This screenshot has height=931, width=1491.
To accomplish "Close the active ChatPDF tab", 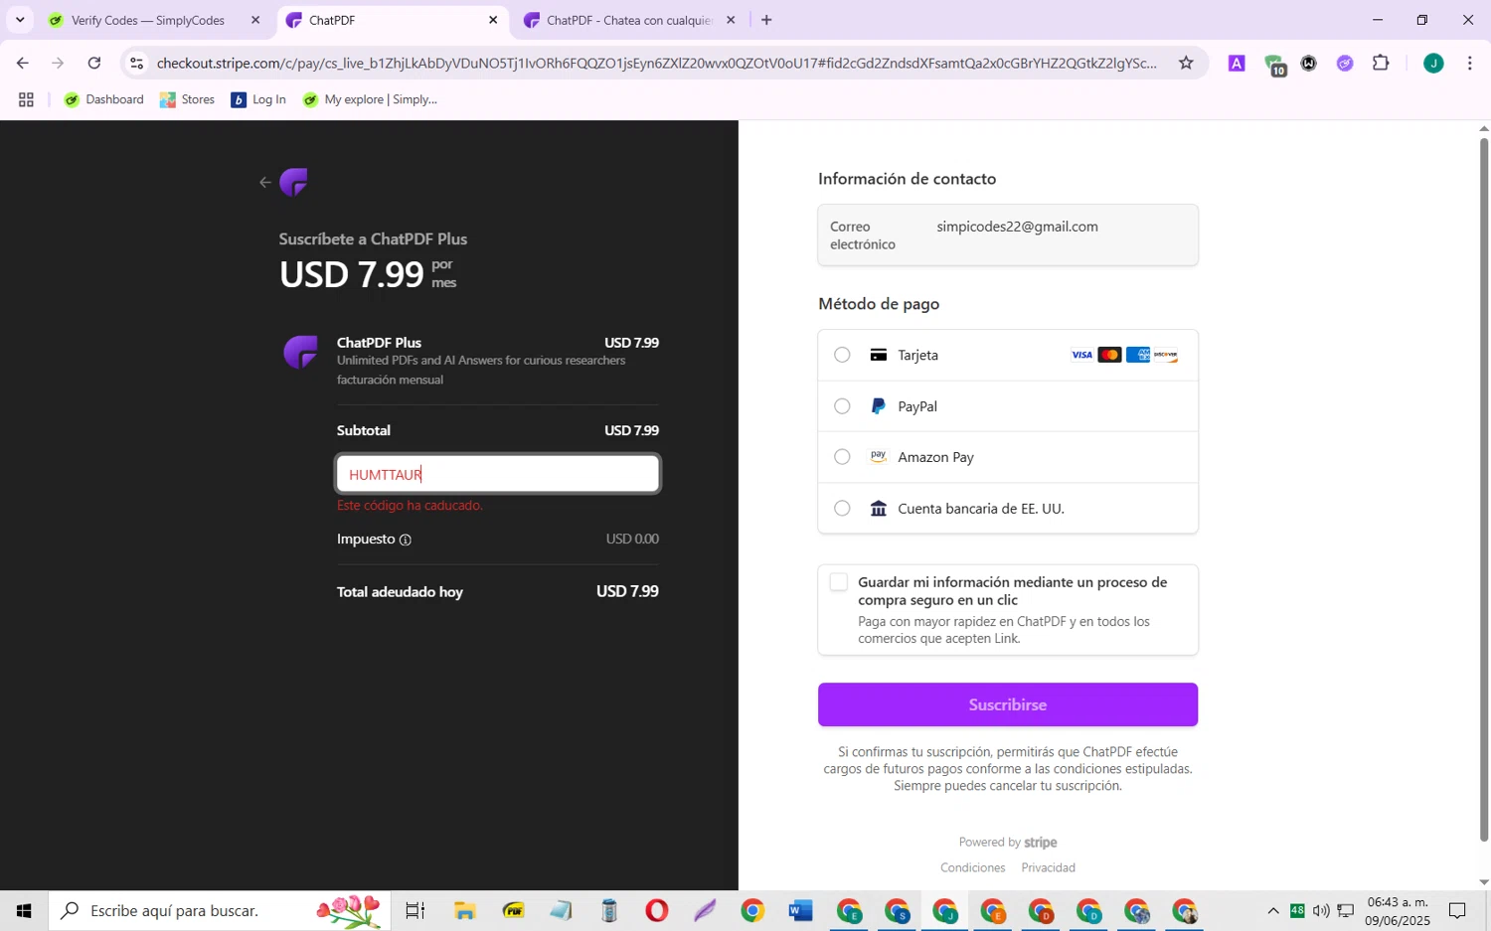I will pyautogui.click(x=493, y=20).
